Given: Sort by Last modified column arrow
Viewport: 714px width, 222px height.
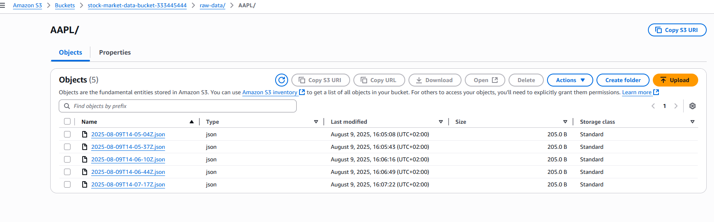Looking at the screenshot, I should pos(441,122).
